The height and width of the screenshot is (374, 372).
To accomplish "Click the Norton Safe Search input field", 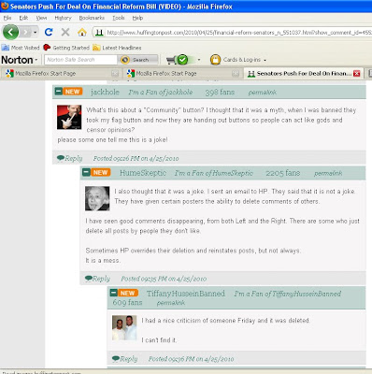I will point(80,60).
